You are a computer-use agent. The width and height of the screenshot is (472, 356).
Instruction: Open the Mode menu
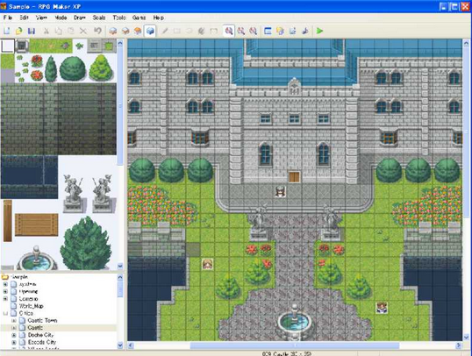pyautogui.click(x=61, y=18)
